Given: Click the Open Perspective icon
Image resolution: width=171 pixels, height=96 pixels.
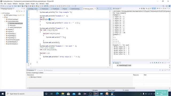Looking at the screenshot, I should coord(167,6).
